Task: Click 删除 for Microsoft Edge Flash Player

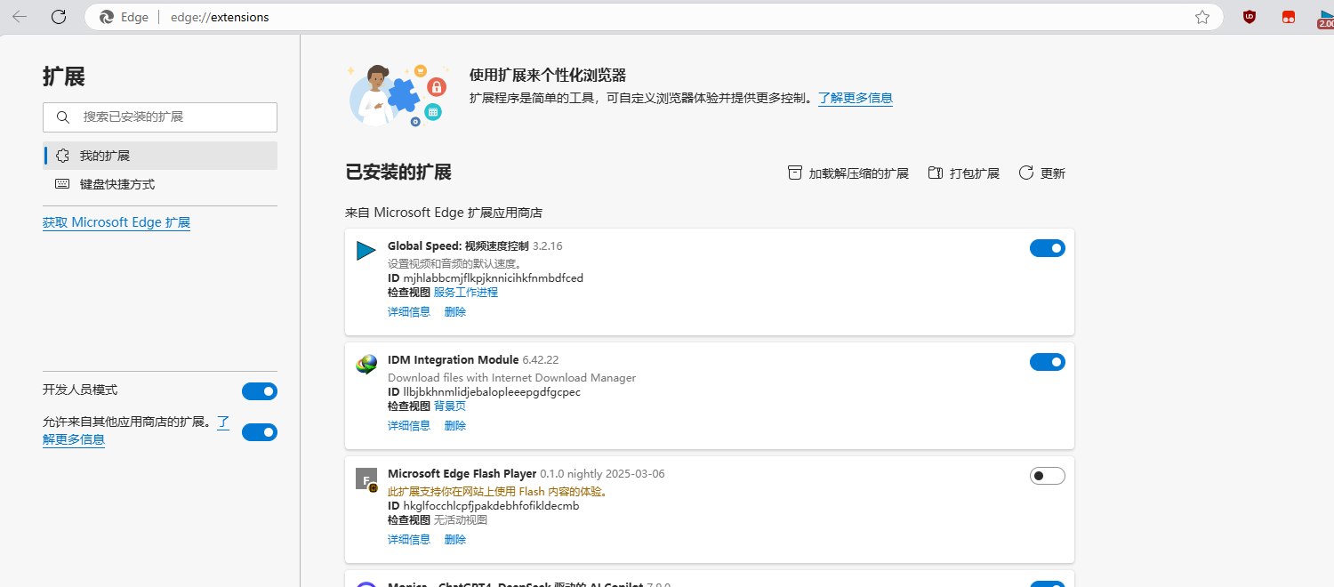Action: [x=455, y=539]
